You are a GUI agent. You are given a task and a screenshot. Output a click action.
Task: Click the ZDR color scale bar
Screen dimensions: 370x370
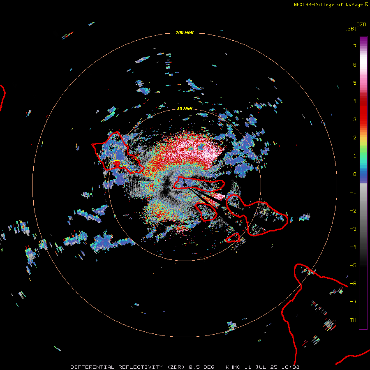tap(363, 183)
